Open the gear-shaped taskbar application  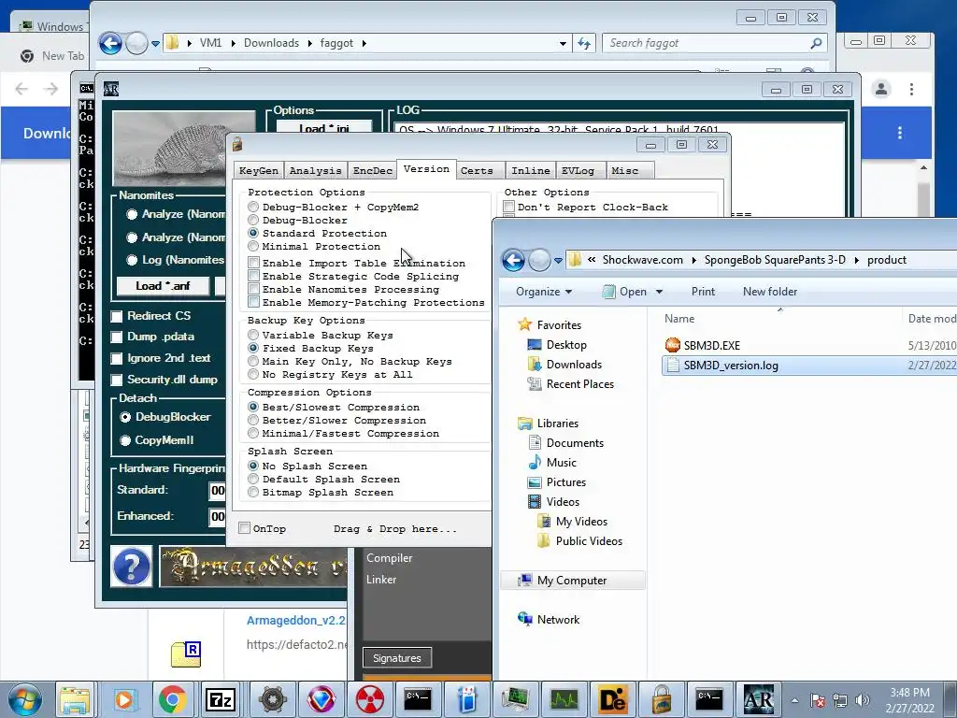(x=272, y=699)
